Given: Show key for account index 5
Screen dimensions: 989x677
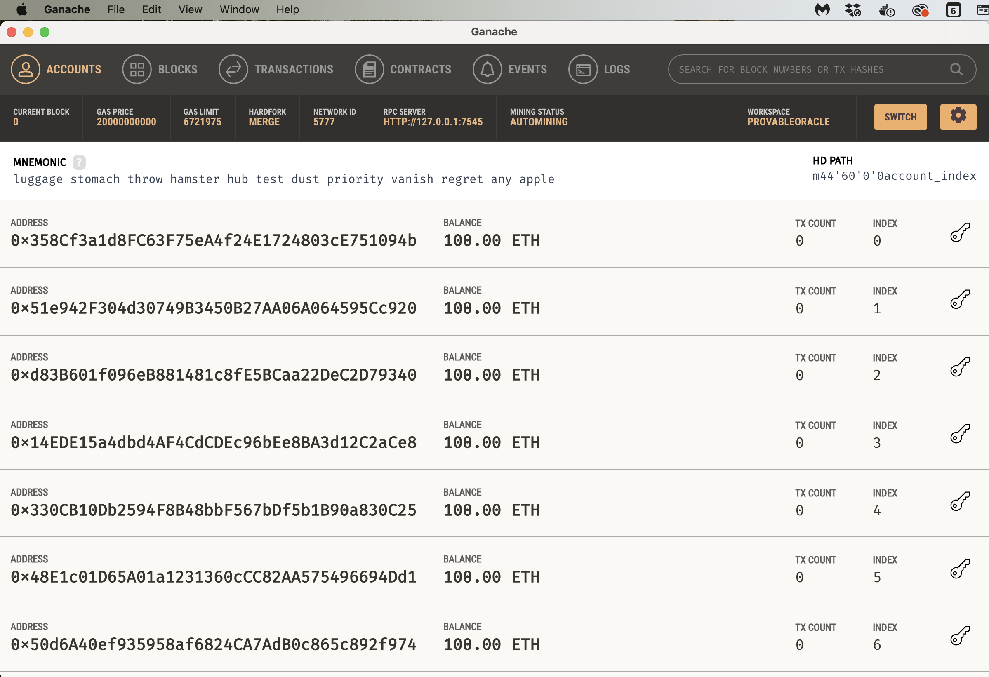Looking at the screenshot, I should [960, 569].
